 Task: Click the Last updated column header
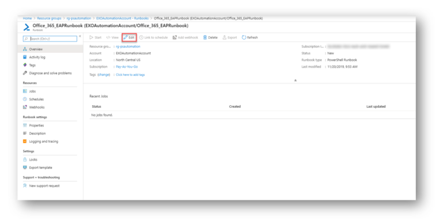[x=376, y=107]
